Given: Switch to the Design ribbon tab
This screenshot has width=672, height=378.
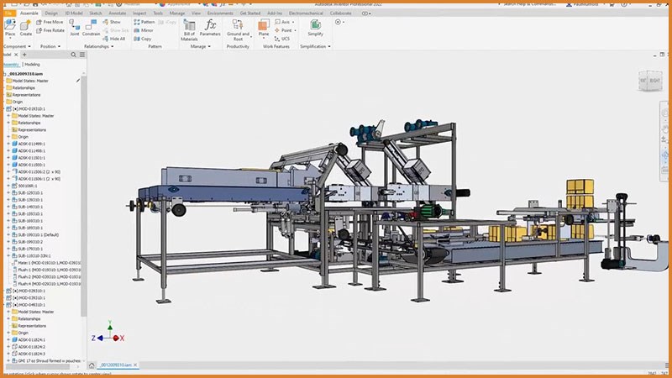Looking at the screenshot, I should tap(51, 13).
